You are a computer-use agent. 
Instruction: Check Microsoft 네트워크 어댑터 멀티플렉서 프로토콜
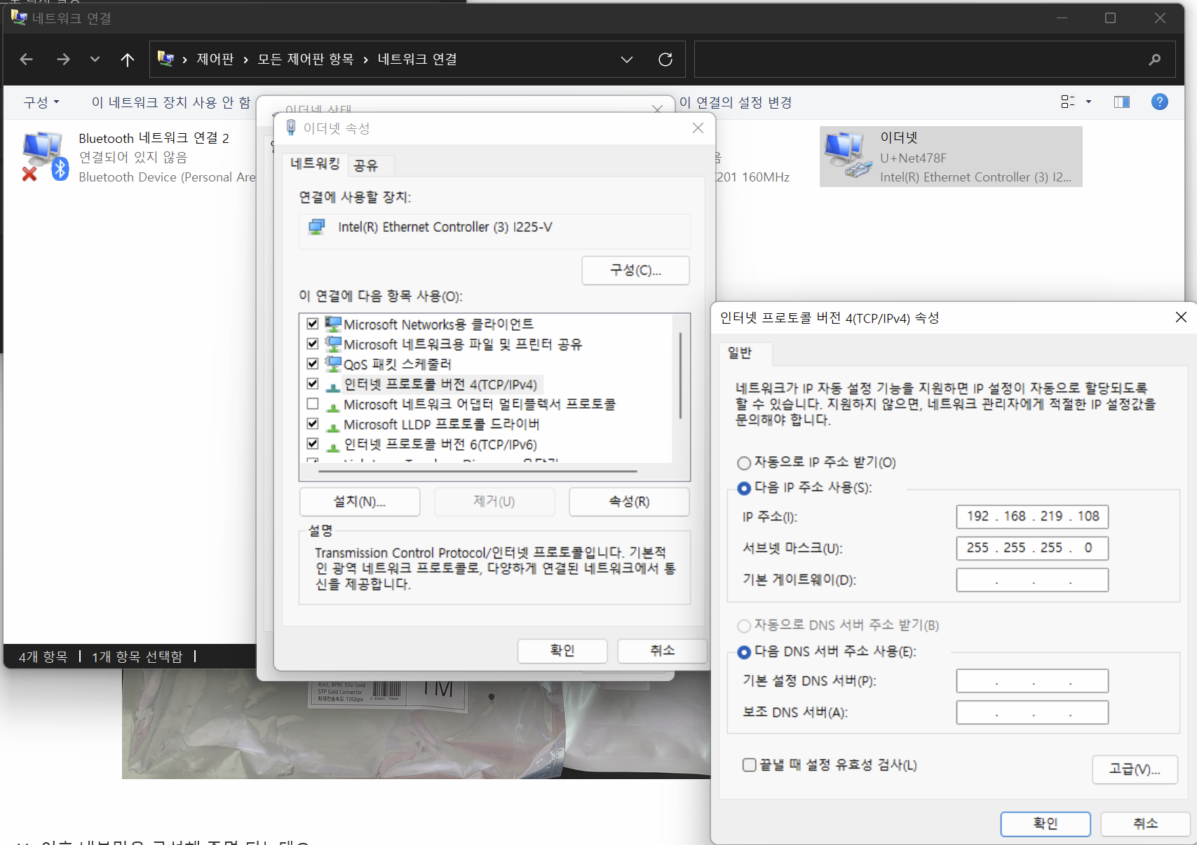(x=313, y=404)
